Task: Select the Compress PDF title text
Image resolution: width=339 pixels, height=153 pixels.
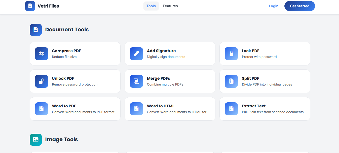Action: (66, 51)
